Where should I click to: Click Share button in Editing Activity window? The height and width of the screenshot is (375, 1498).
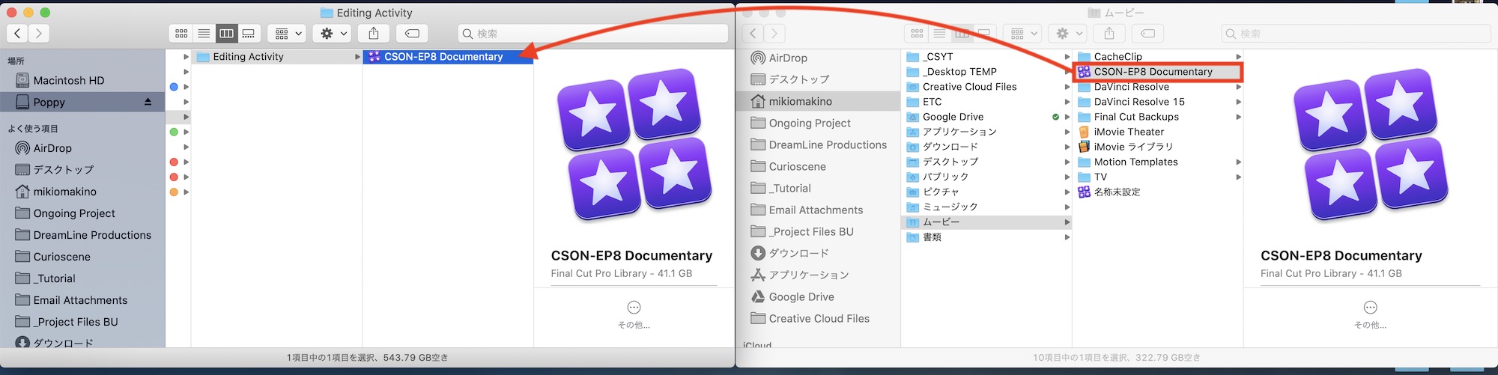click(x=374, y=33)
